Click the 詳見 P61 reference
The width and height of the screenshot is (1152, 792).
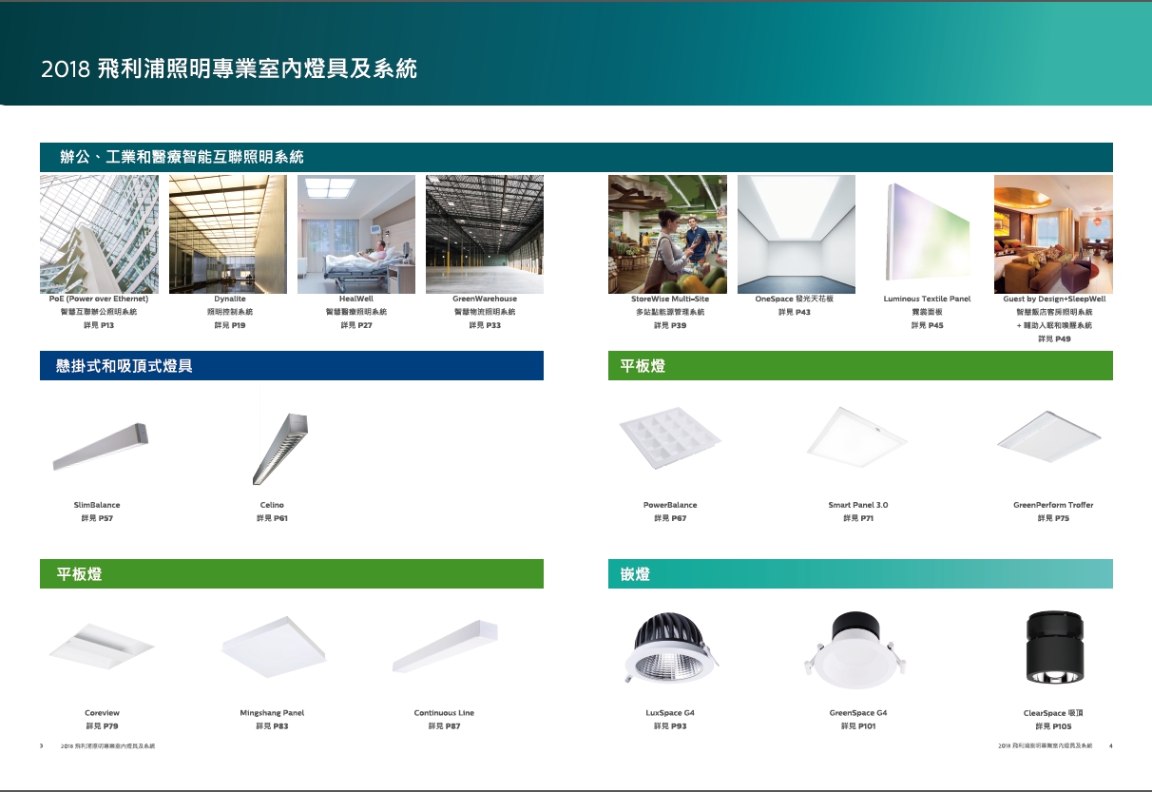tap(272, 518)
